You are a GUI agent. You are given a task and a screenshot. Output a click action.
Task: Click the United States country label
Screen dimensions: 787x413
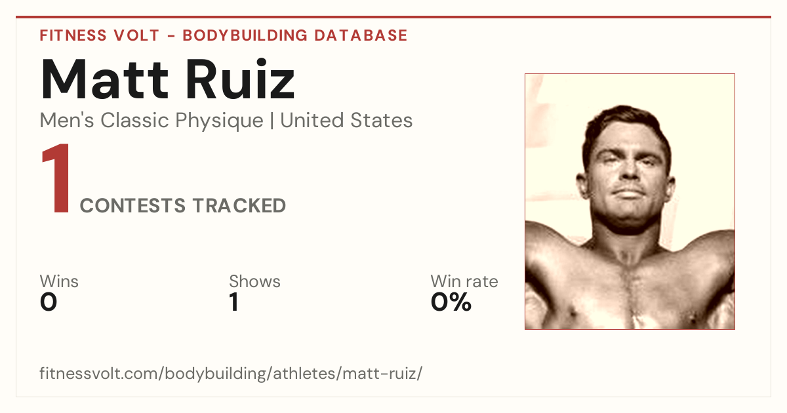click(x=346, y=121)
